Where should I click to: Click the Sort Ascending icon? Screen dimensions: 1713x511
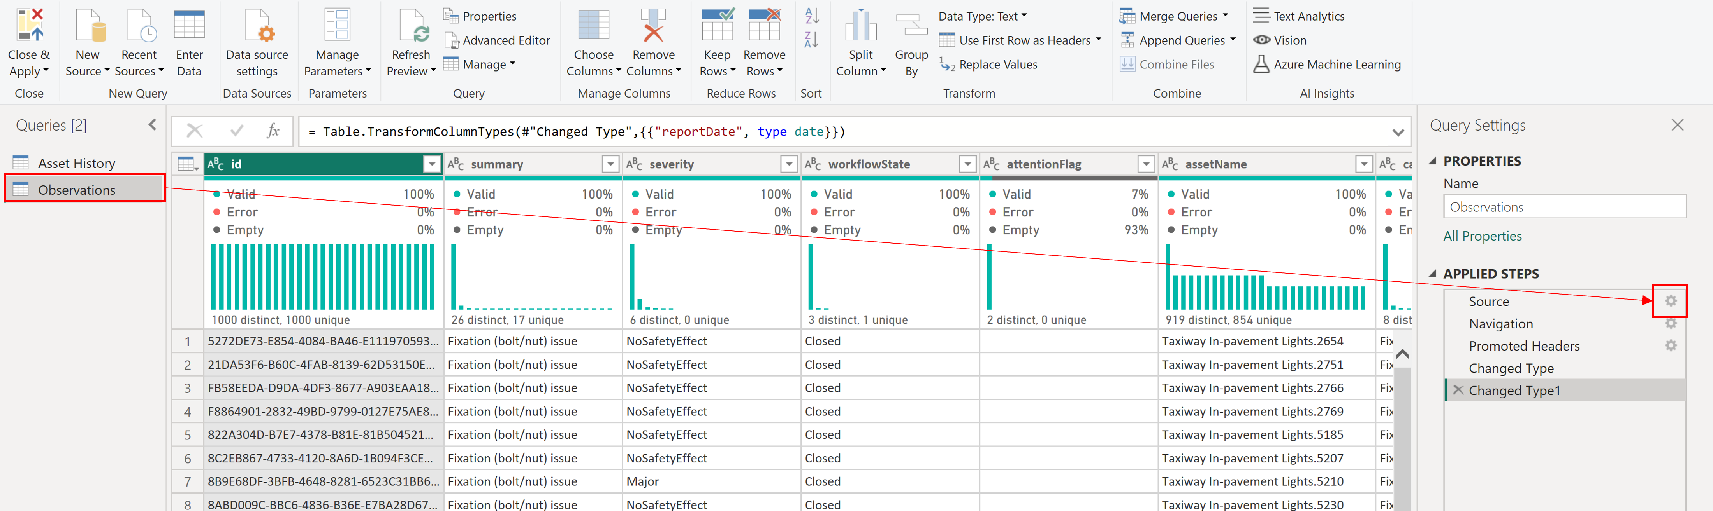point(811,16)
